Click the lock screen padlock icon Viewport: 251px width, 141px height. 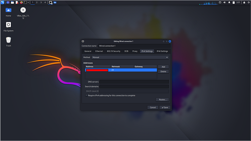244,3
